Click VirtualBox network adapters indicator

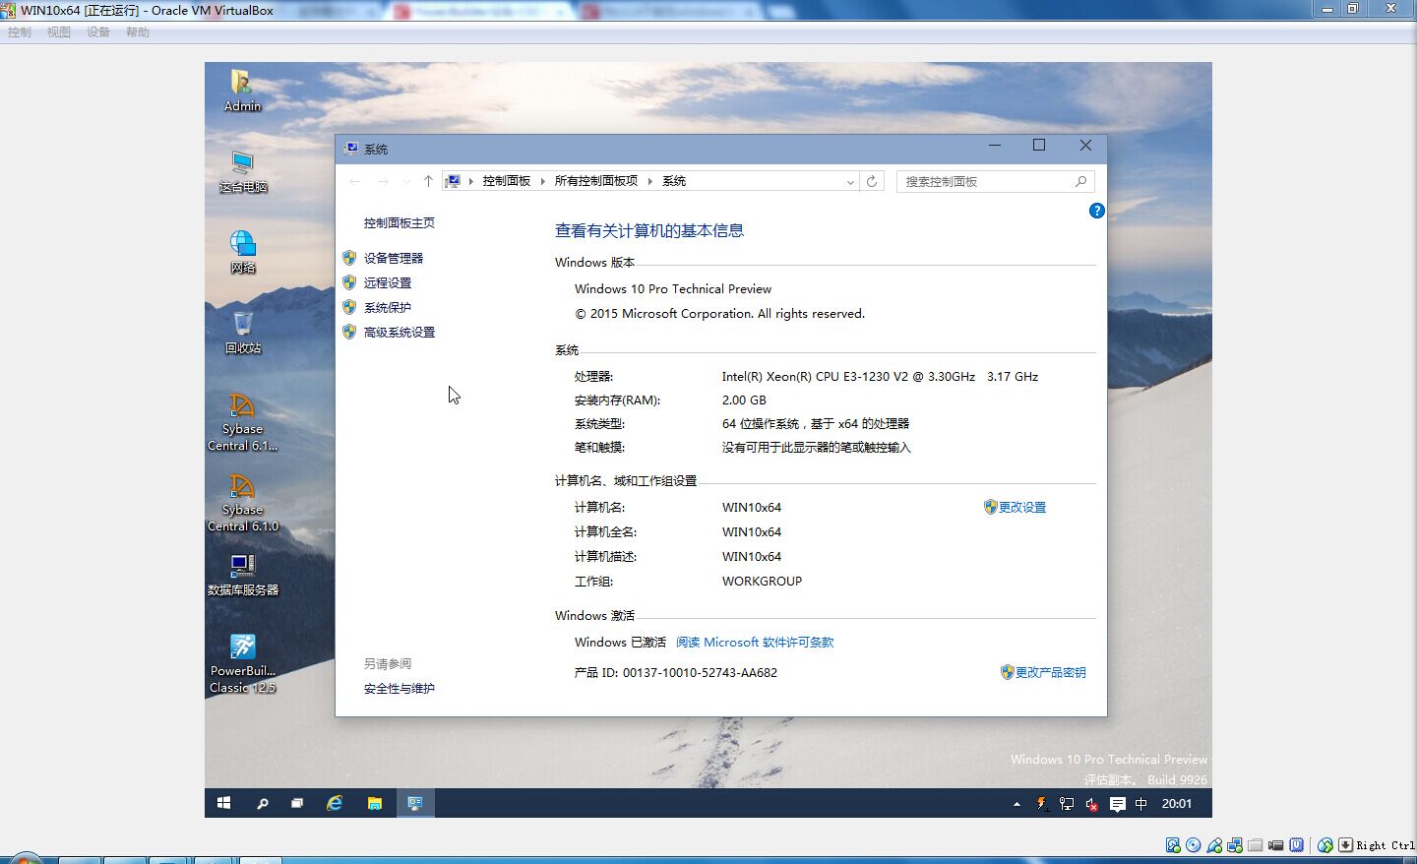(1235, 845)
